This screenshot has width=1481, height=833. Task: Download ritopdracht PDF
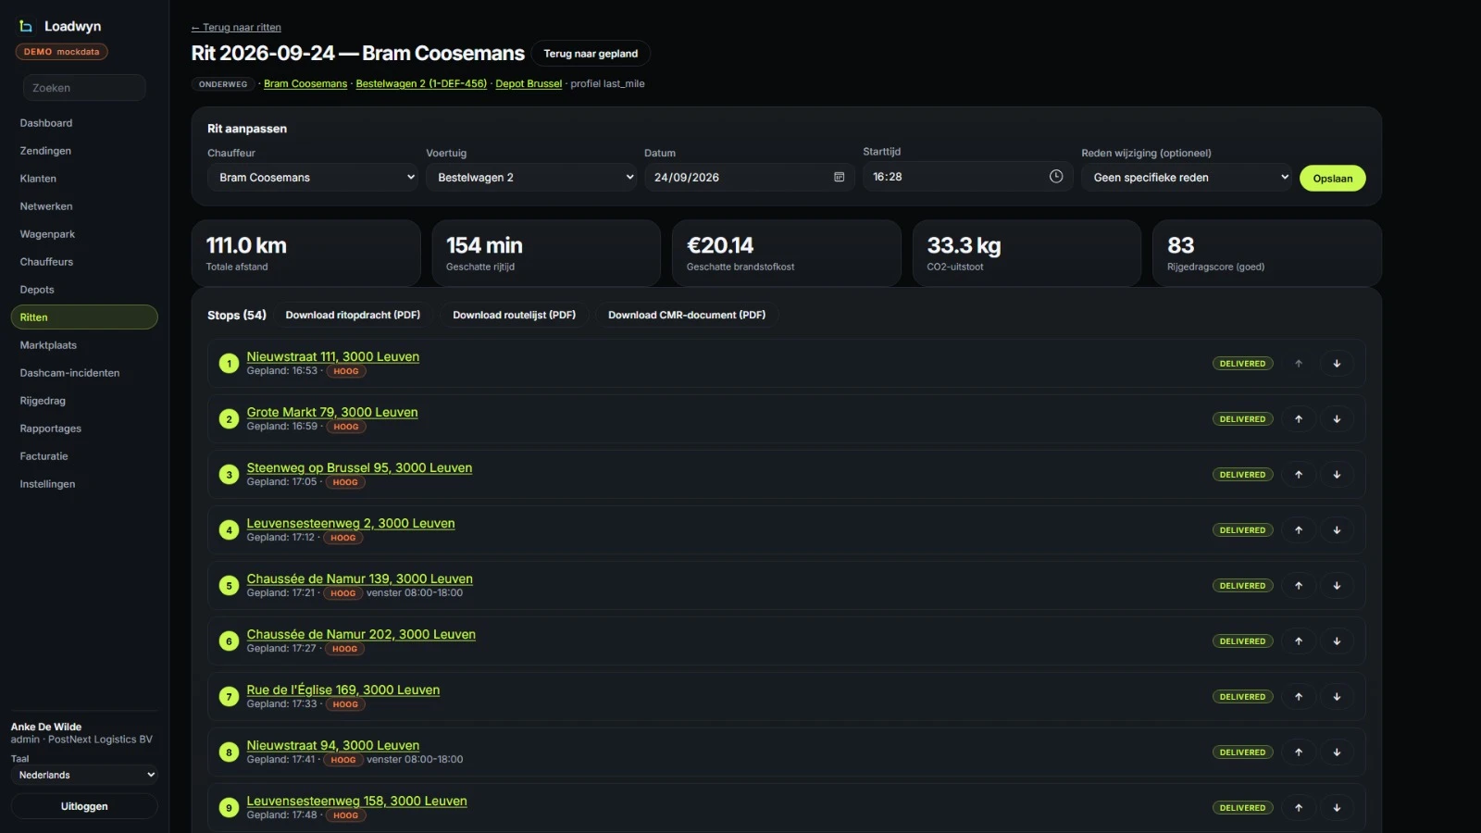[x=353, y=316]
